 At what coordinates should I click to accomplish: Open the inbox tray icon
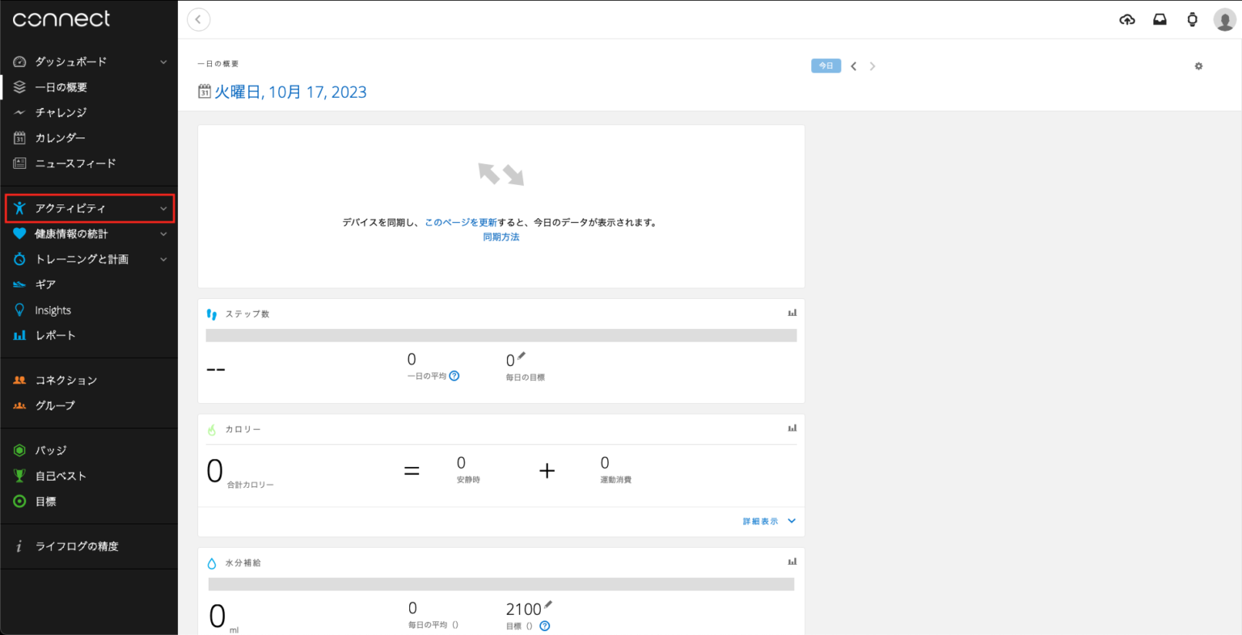(1160, 19)
